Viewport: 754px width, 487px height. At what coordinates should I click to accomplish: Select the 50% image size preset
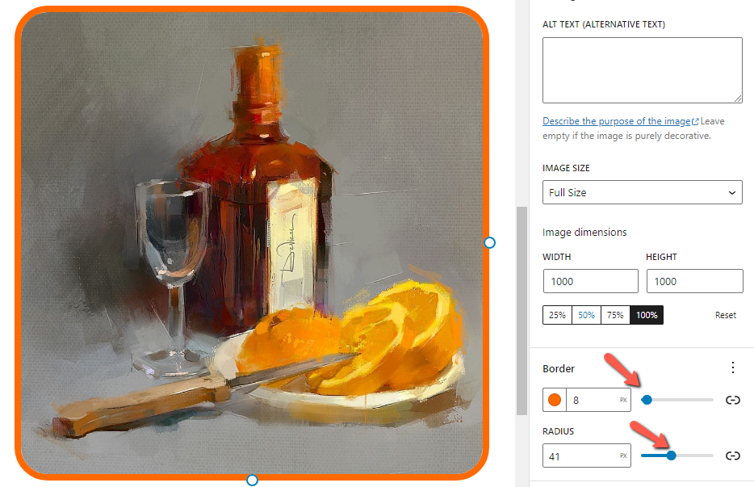tap(586, 315)
